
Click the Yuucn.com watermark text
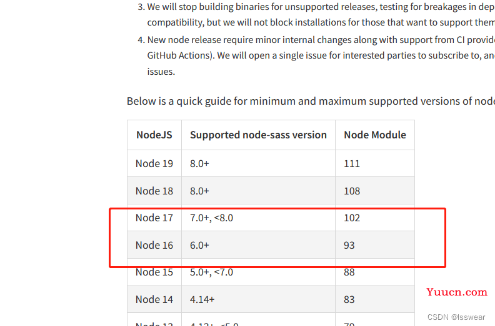click(457, 292)
